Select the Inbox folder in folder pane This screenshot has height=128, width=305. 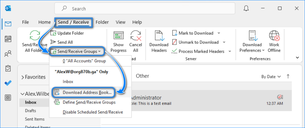(x=34, y=102)
